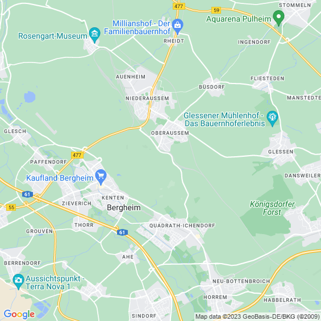Image resolution: width=321 pixels, height=321 pixels.
Task: Select the Königsdorfer Forst label
Action: pos(272,208)
